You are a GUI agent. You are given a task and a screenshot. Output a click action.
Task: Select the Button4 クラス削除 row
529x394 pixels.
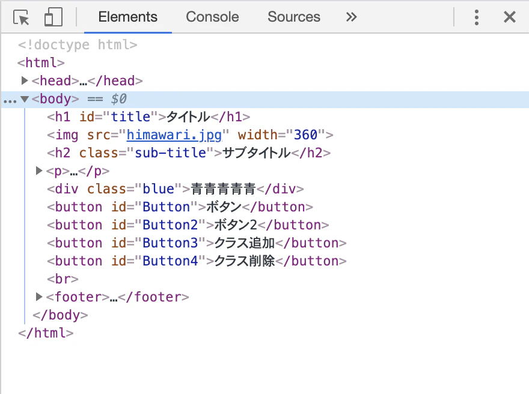[x=197, y=261]
